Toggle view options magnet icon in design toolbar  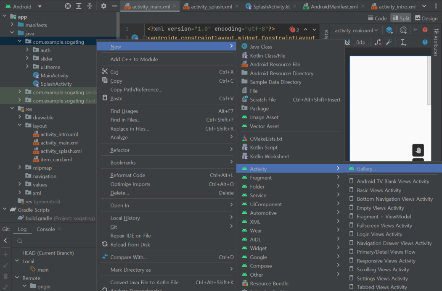tap(347, 42)
